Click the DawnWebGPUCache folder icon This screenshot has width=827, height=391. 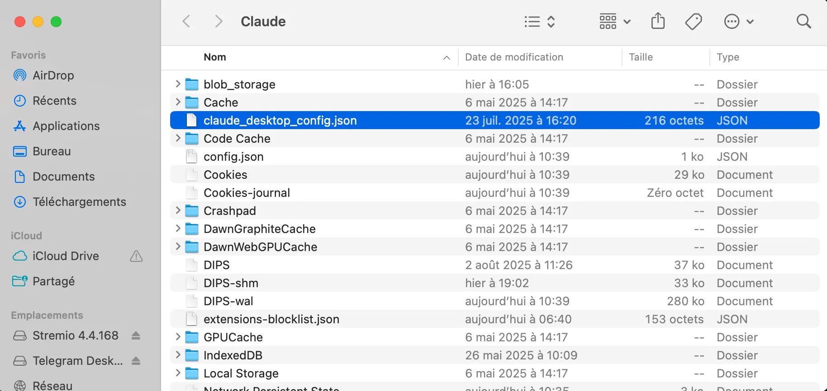point(192,247)
